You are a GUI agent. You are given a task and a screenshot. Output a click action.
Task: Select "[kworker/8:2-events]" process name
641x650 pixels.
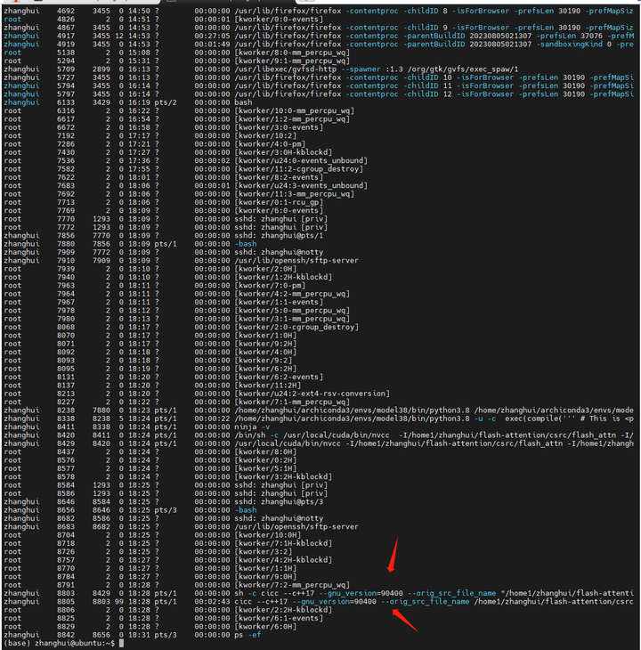coord(279,177)
